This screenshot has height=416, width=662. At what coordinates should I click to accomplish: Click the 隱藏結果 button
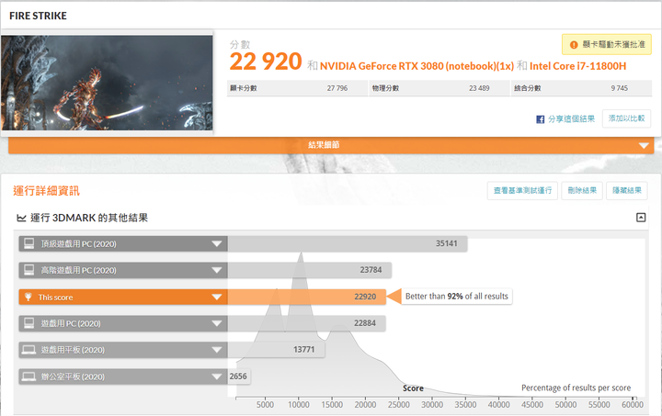point(626,190)
